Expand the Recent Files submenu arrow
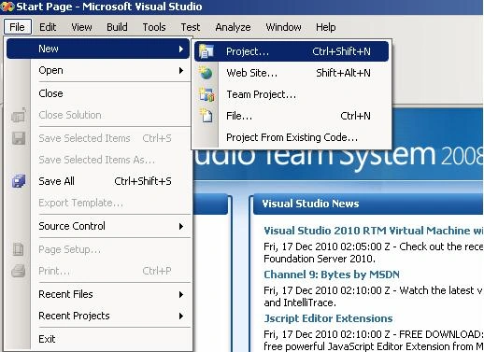This screenshot has height=352, width=484. point(181,294)
